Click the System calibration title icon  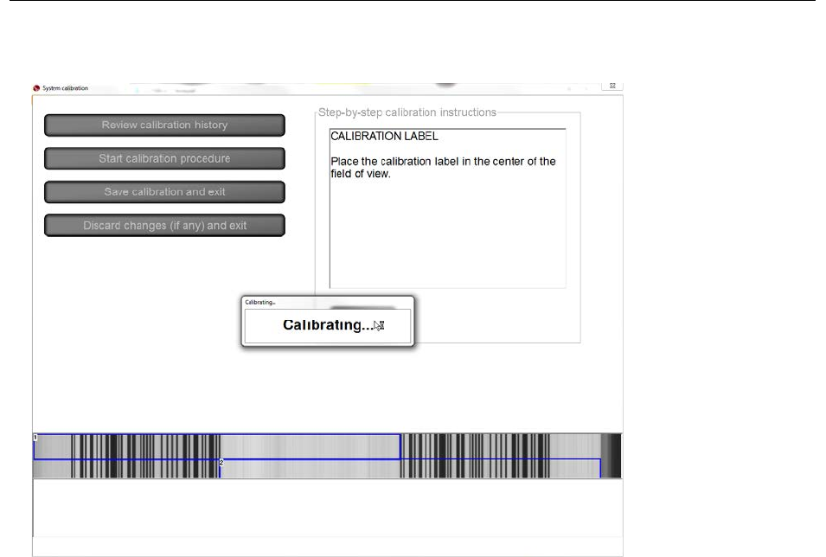tap(36, 88)
